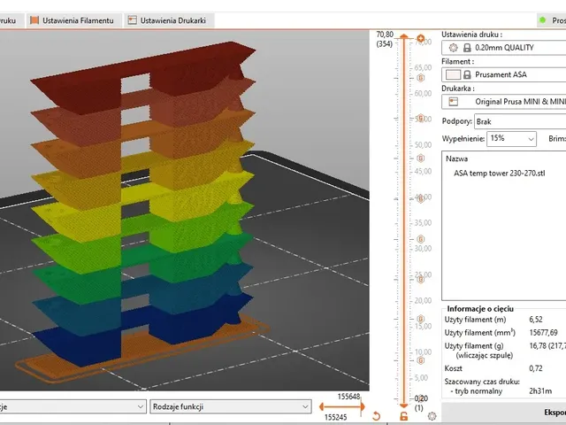The image size is (566, 425).
Task: Select the G-code marker overlapping 25,00
Action: [421, 280]
